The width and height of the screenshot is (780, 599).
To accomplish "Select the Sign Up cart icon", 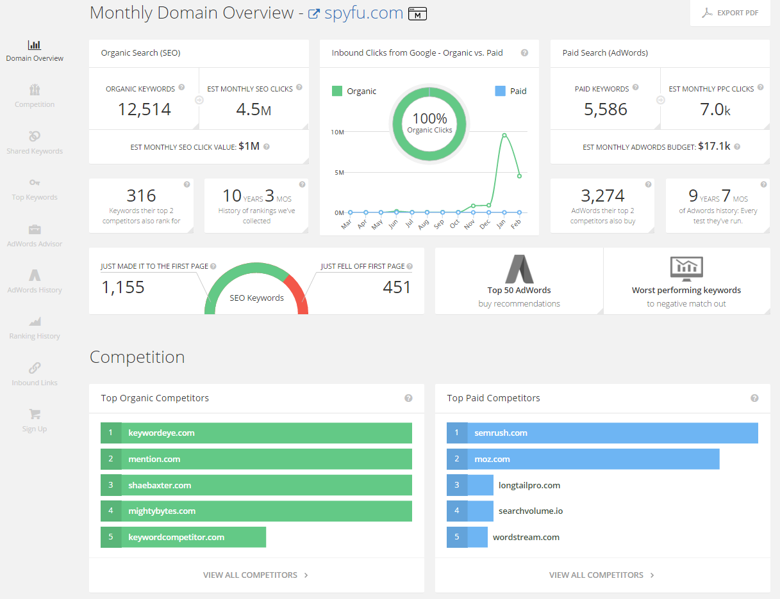I will click(35, 414).
